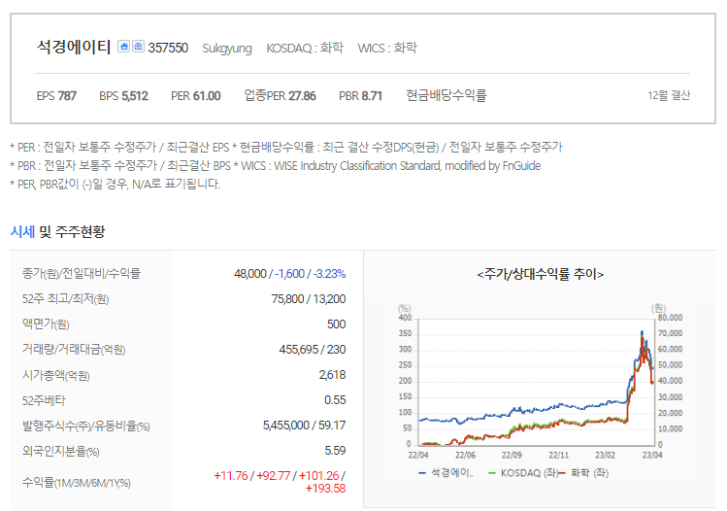Click the 52주베타 row label

pos(44,400)
